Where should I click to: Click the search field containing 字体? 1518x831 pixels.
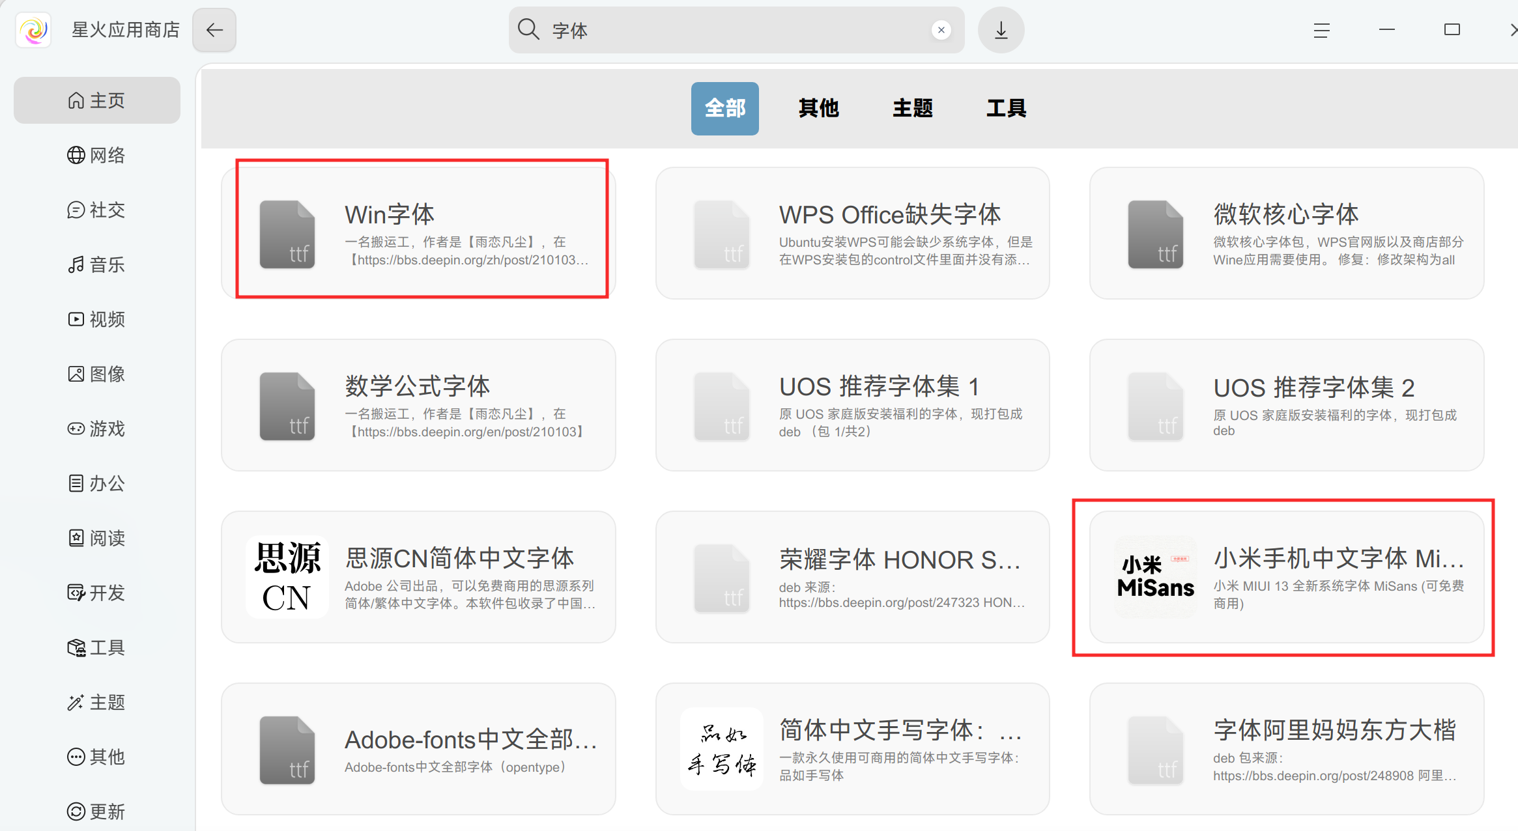coord(736,30)
